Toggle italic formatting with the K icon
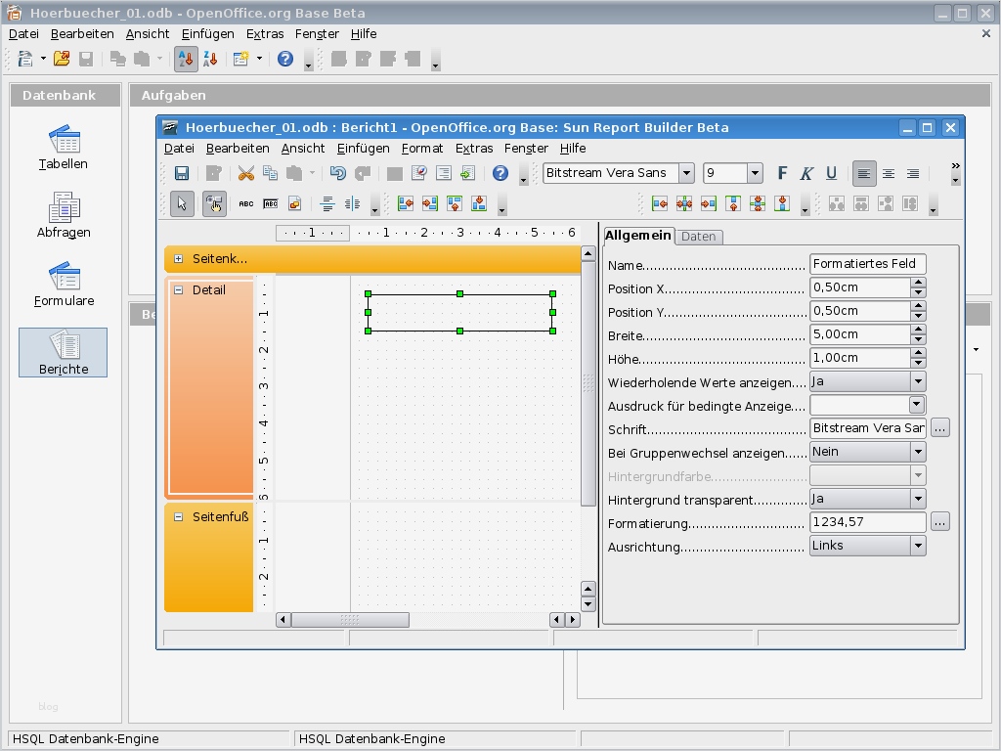The height and width of the screenshot is (751, 1001). [x=805, y=173]
